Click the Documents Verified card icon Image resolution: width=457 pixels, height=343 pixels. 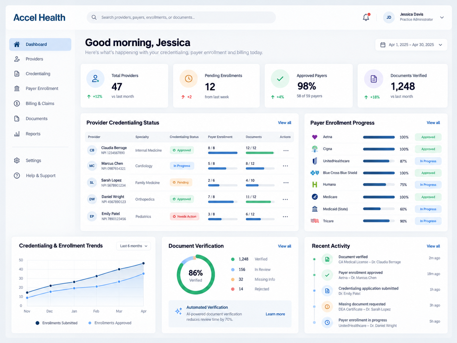tap(374, 79)
